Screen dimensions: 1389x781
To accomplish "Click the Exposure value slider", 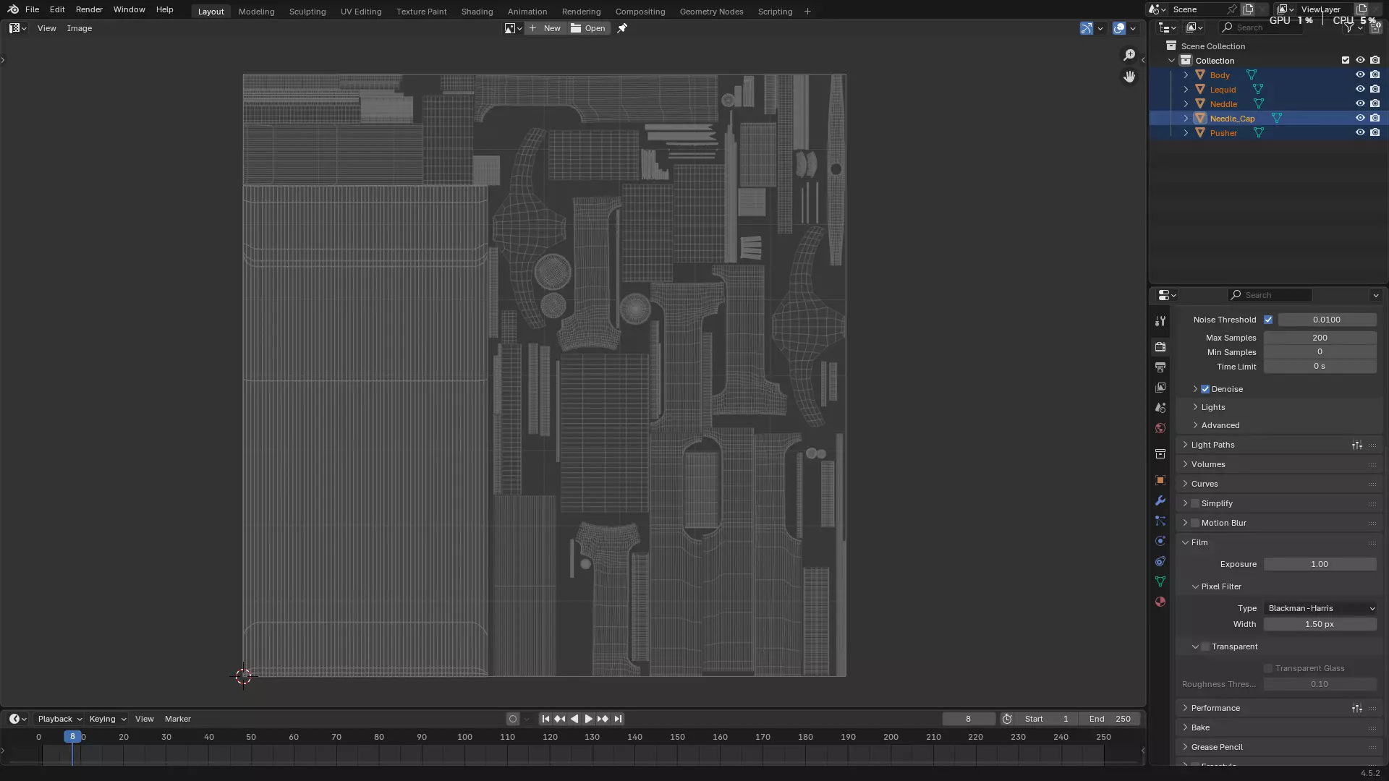I will click(x=1320, y=564).
